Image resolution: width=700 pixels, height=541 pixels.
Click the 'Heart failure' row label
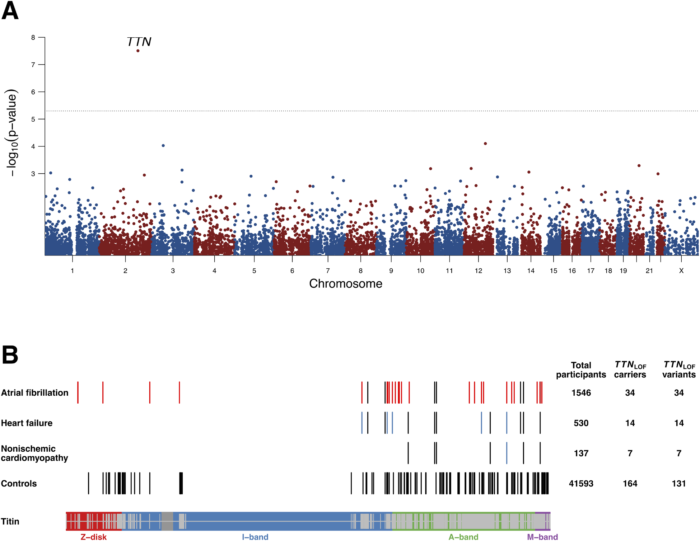point(27,423)
